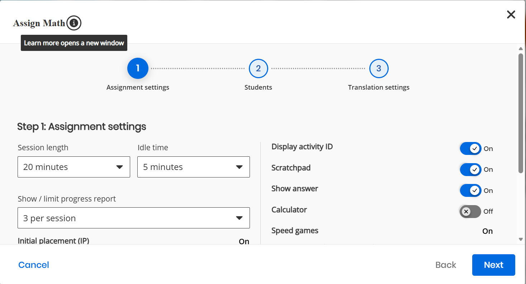
Task: Click the Translation settings step label
Action: 379,87
